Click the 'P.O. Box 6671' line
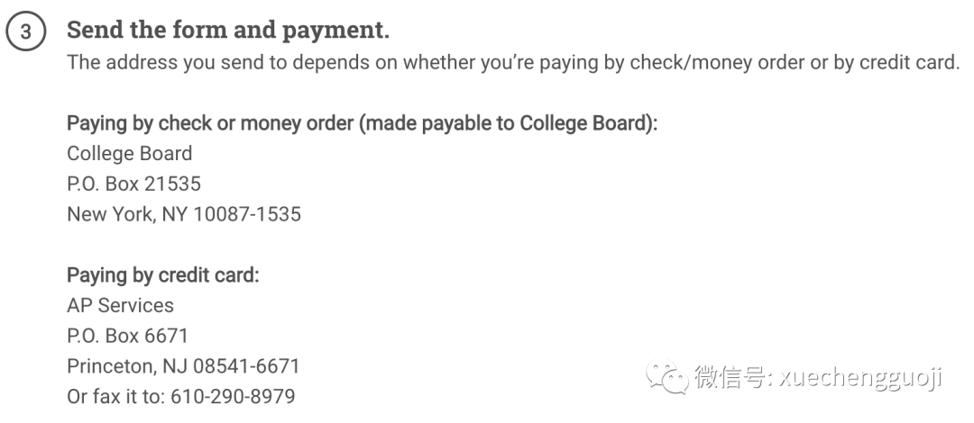Screen dimensions: 974x423 tap(127, 336)
